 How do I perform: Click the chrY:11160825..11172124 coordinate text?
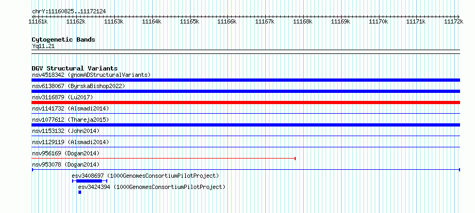(x=69, y=12)
